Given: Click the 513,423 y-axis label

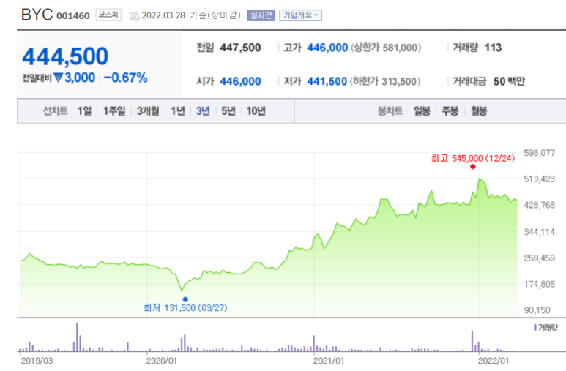Looking at the screenshot, I should click(x=540, y=179).
